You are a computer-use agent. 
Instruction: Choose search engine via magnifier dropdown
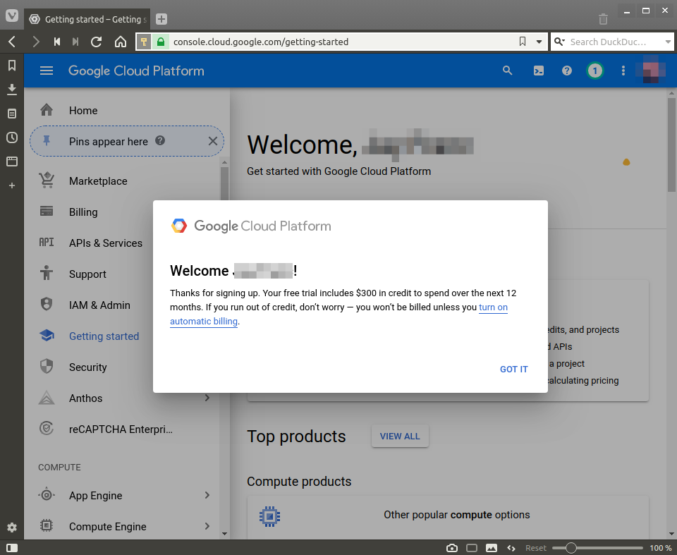pyautogui.click(x=559, y=42)
